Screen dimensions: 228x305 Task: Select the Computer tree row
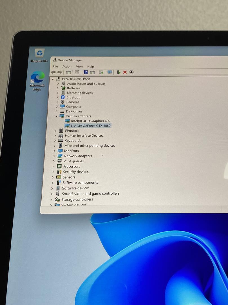(74, 106)
